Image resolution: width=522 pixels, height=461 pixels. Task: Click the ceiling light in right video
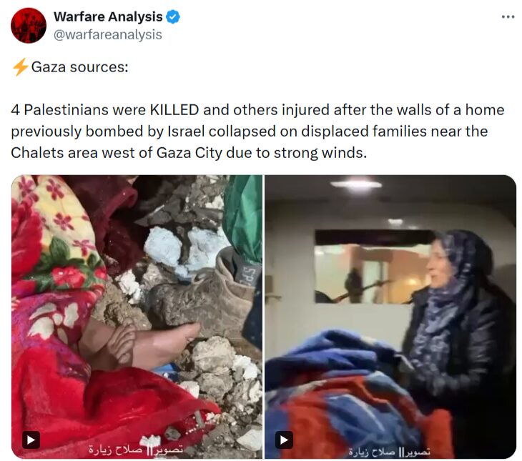(x=356, y=184)
